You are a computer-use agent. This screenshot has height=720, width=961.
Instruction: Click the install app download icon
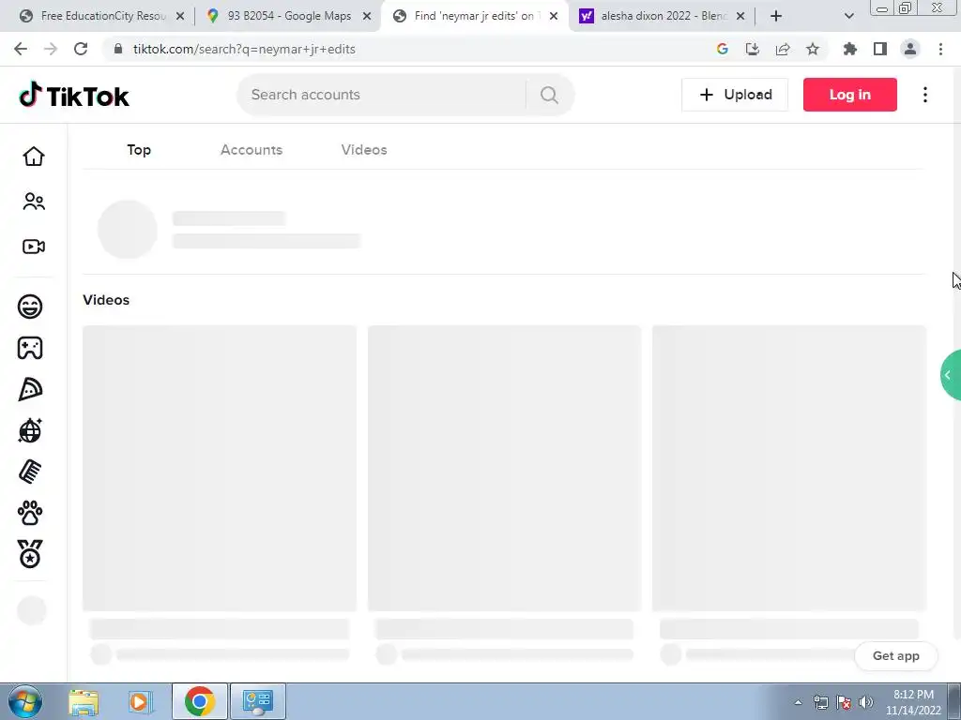(x=752, y=49)
